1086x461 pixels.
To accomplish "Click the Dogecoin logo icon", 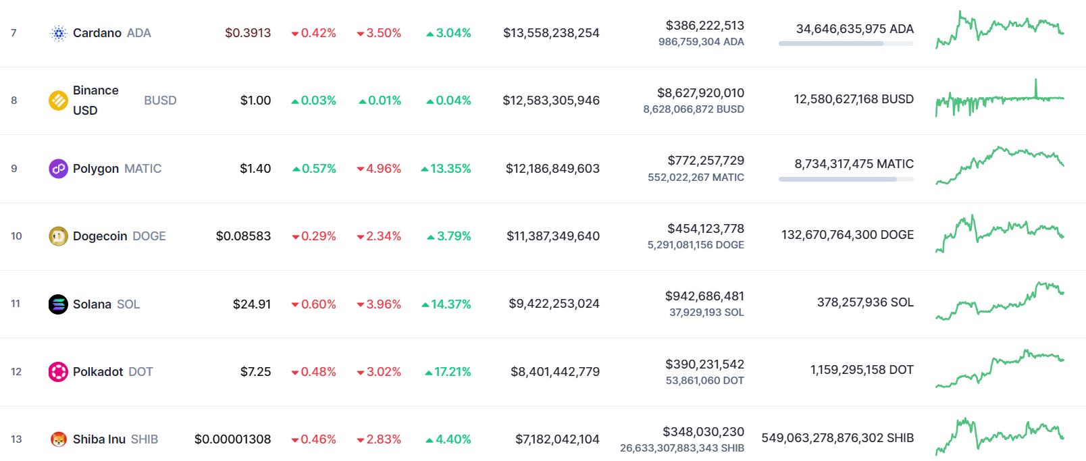I will pos(59,236).
